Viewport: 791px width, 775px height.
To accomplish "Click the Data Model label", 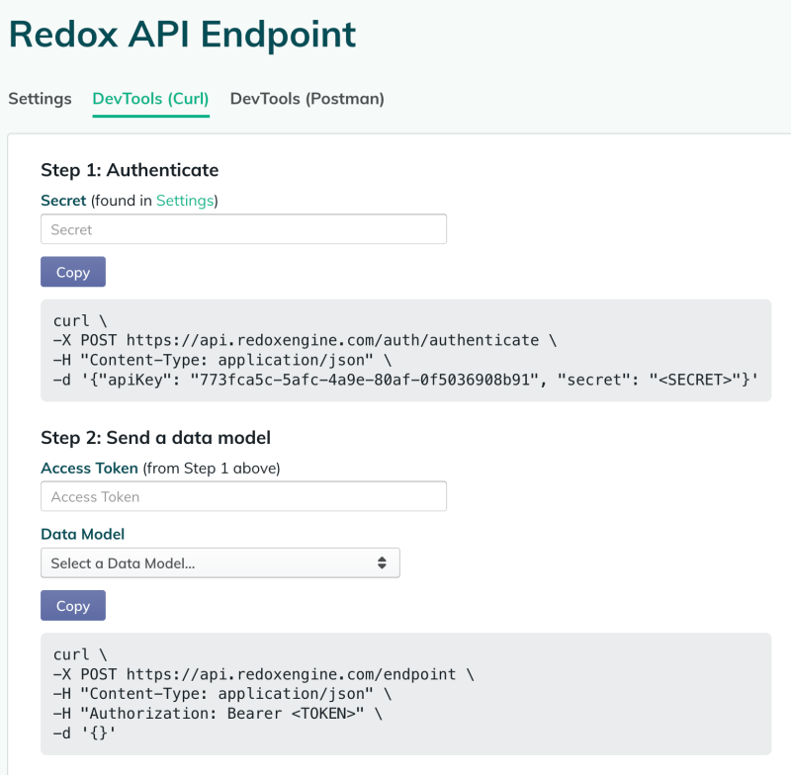I will click(x=83, y=534).
